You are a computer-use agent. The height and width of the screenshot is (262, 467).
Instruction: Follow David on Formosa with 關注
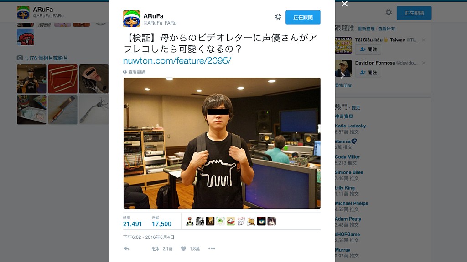pos(368,72)
